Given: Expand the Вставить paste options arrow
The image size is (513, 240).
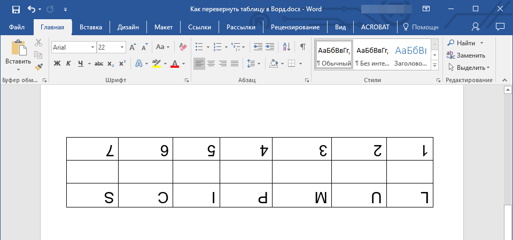Looking at the screenshot, I should point(18,69).
